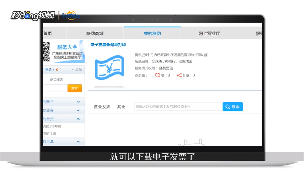The height and width of the screenshot is (170, 304).
Task: Expand the 办业务 section chevron
Action: (x=78, y=110)
